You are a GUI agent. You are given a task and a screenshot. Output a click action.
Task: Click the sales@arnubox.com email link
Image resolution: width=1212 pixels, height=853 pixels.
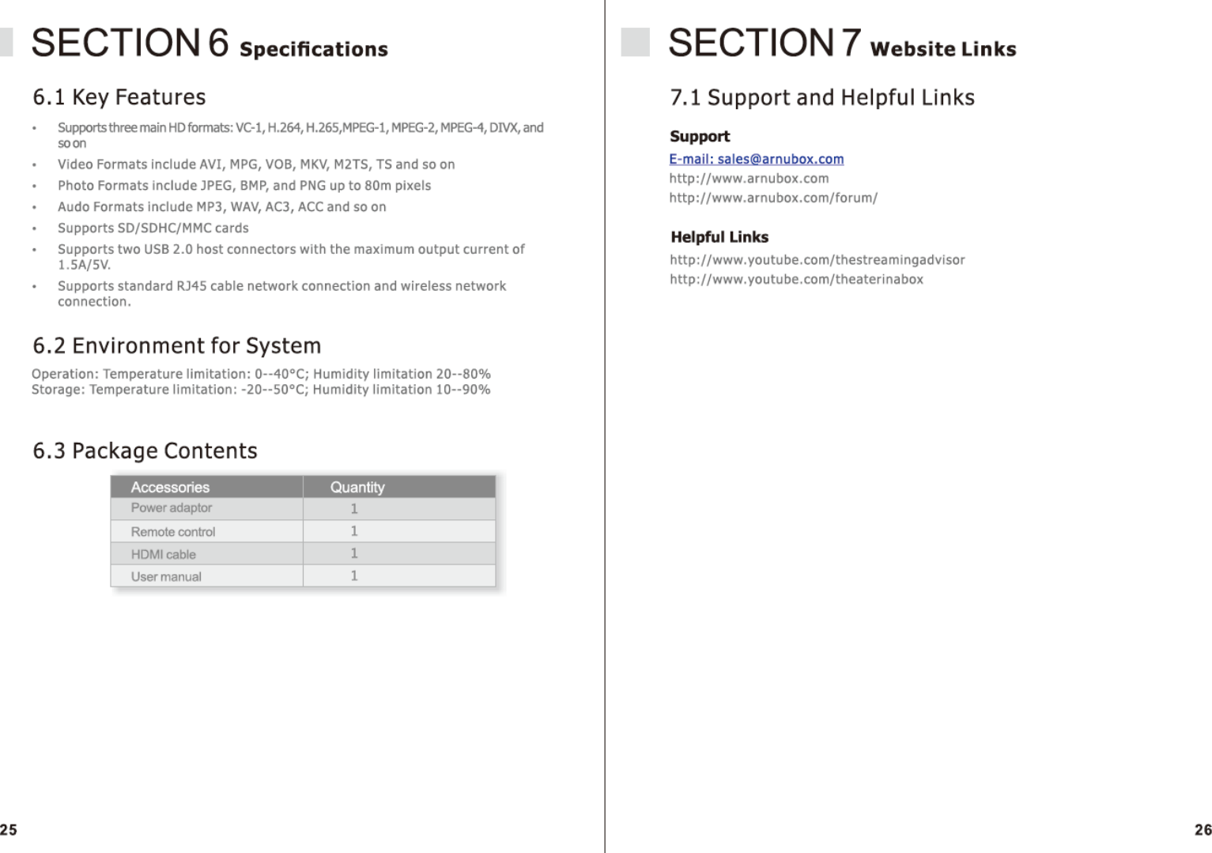[756, 159]
